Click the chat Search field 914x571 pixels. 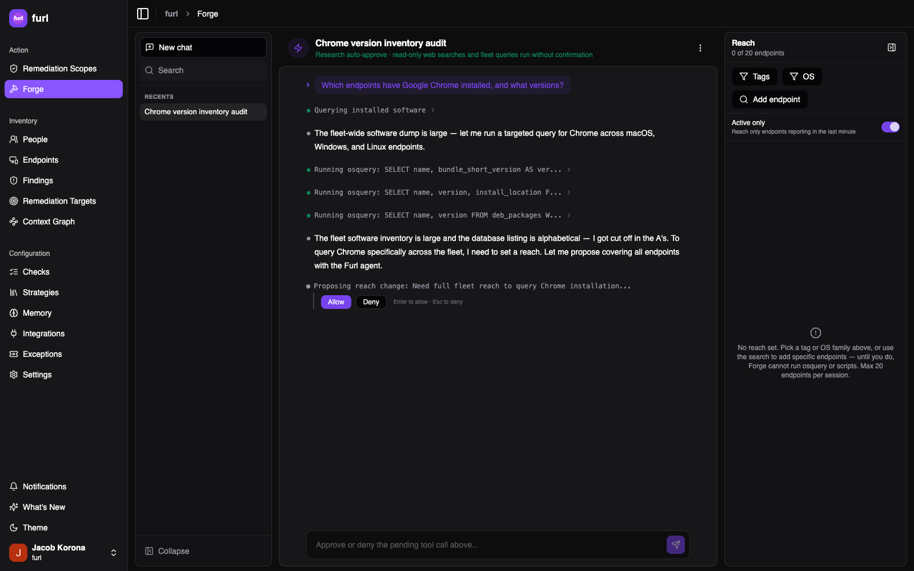203,70
